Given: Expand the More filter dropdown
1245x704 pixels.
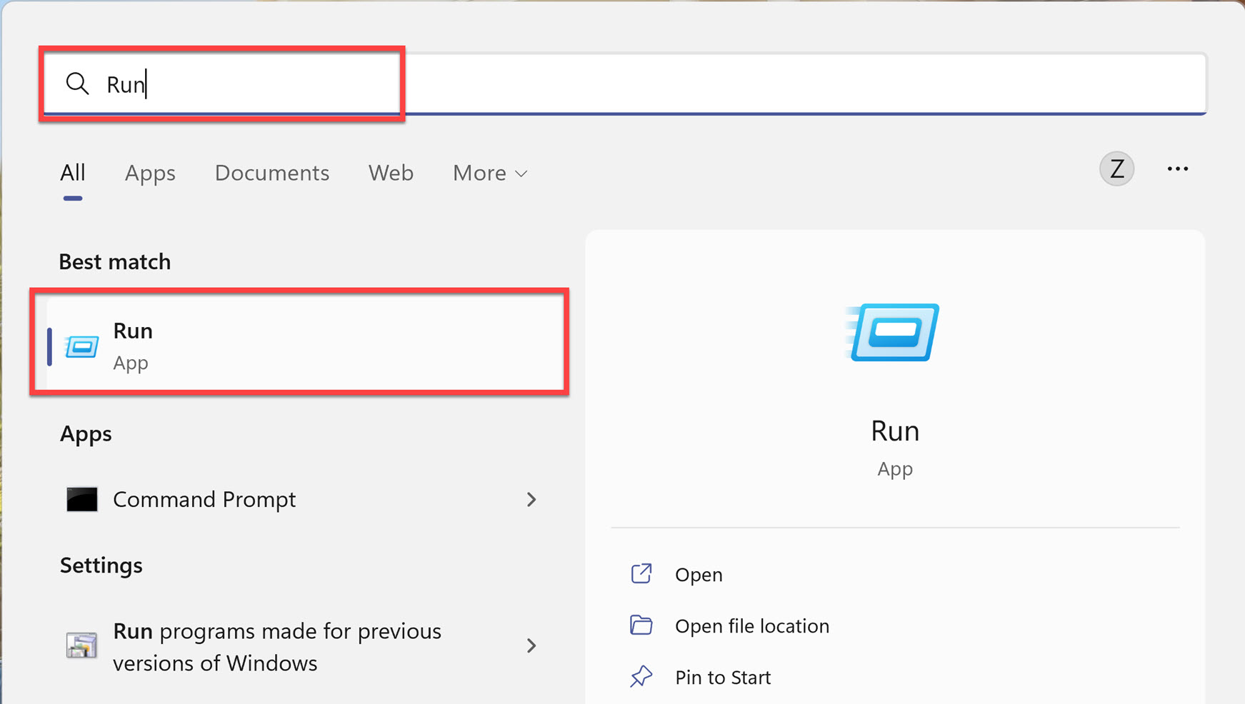Looking at the screenshot, I should pyautogui.click(x=489, y=173).
